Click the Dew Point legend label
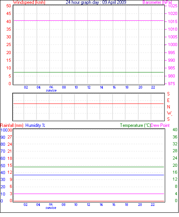179x217 pixels. tap(160, 125)
